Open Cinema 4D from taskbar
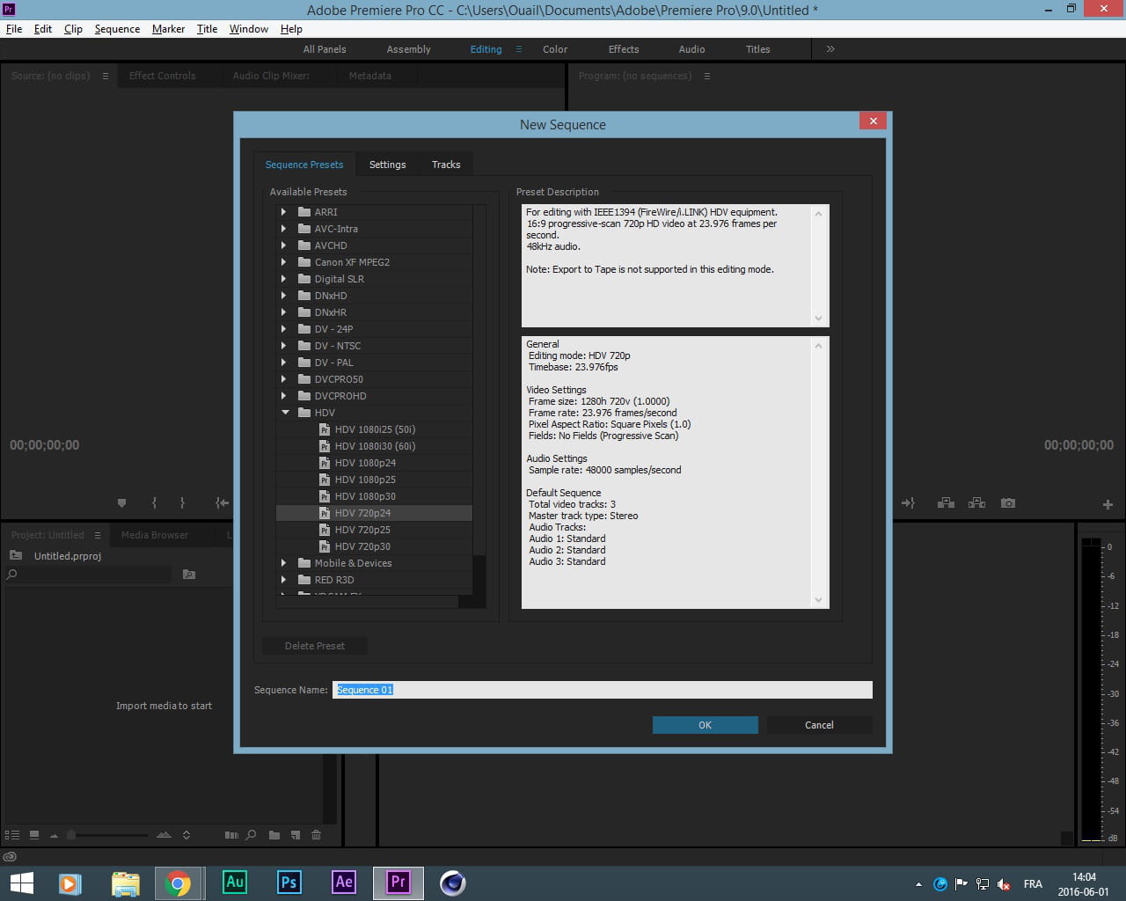 453,883
